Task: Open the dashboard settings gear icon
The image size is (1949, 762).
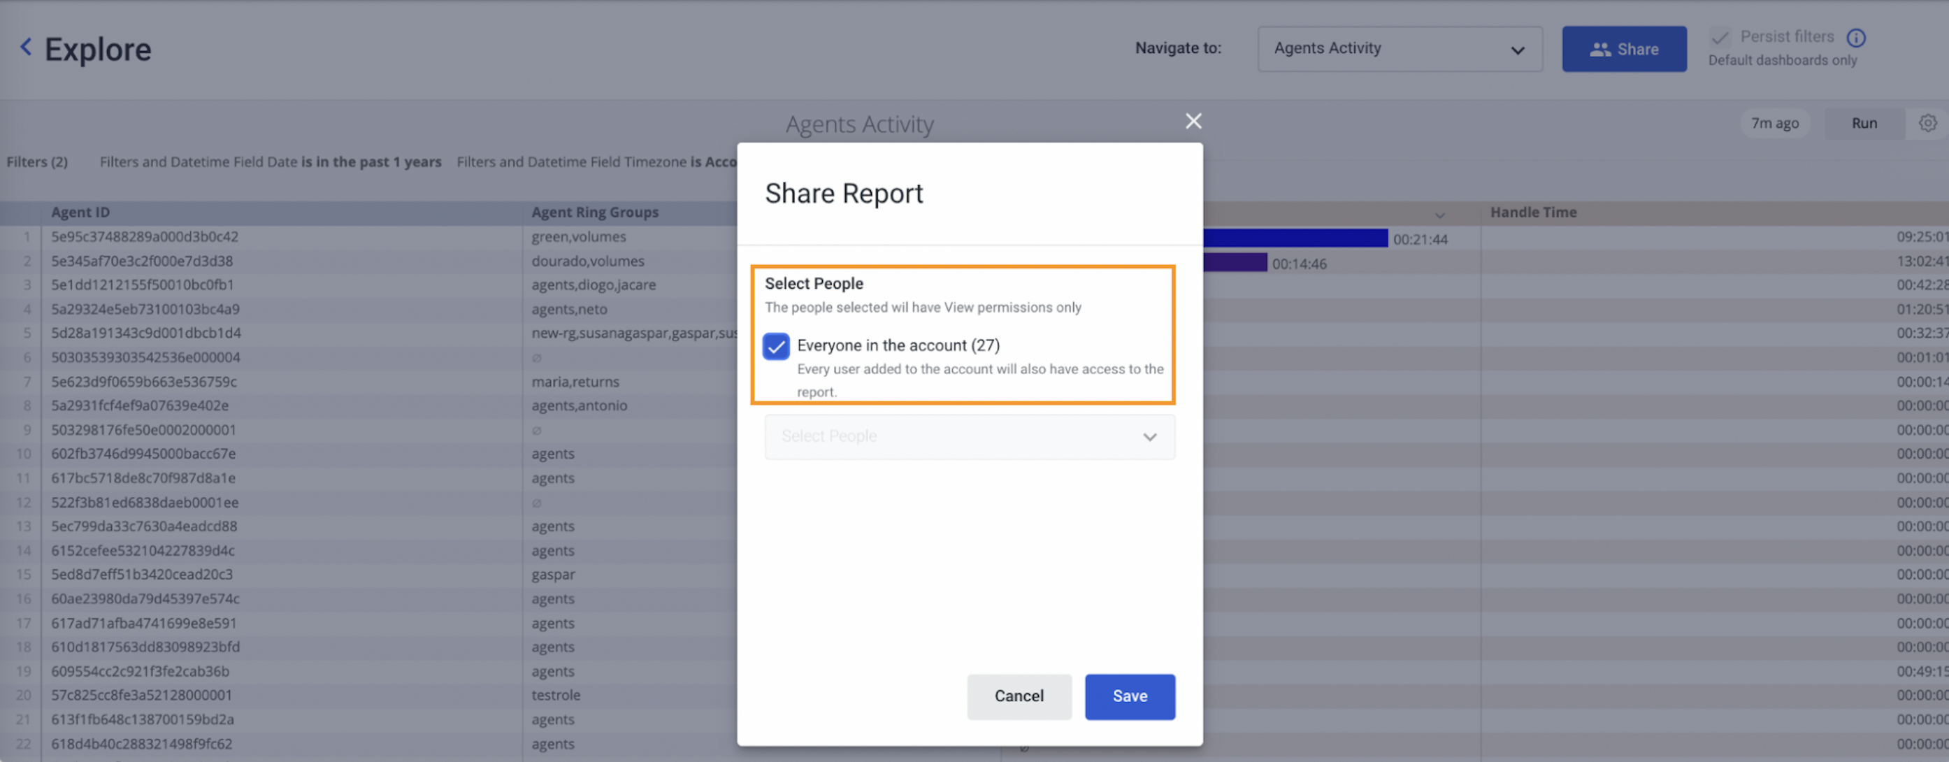Action: point(1927,123)
